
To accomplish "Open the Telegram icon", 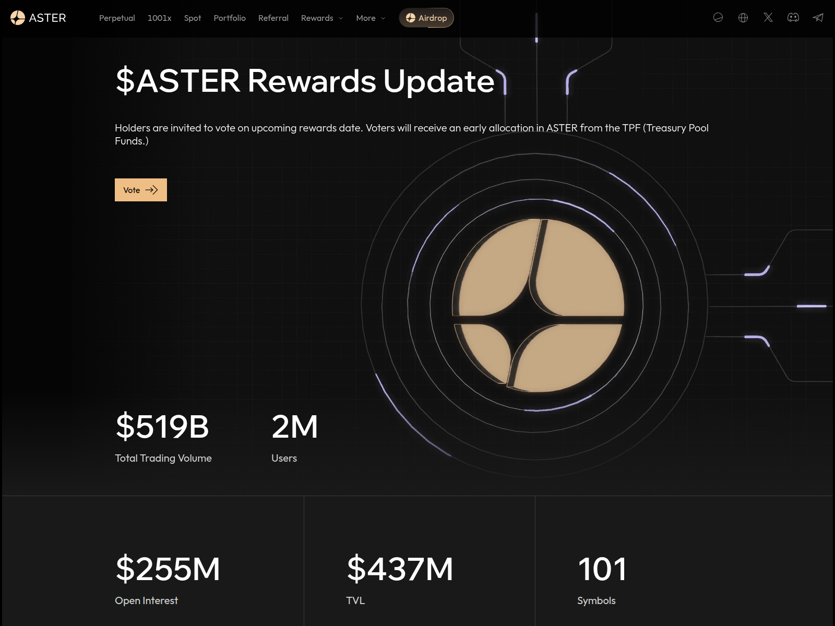I will pos(819,17).
